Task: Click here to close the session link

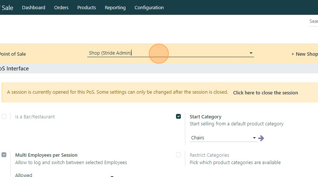Action: click(x=265, y=93)
